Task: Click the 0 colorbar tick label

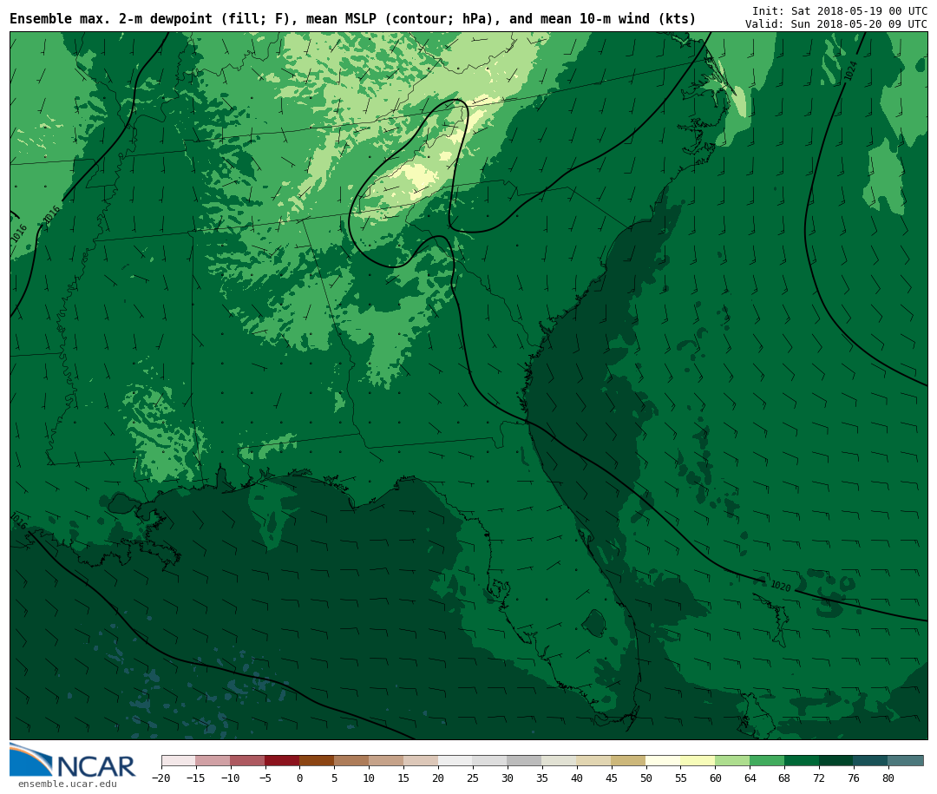Action: click(x=300, y=778)
